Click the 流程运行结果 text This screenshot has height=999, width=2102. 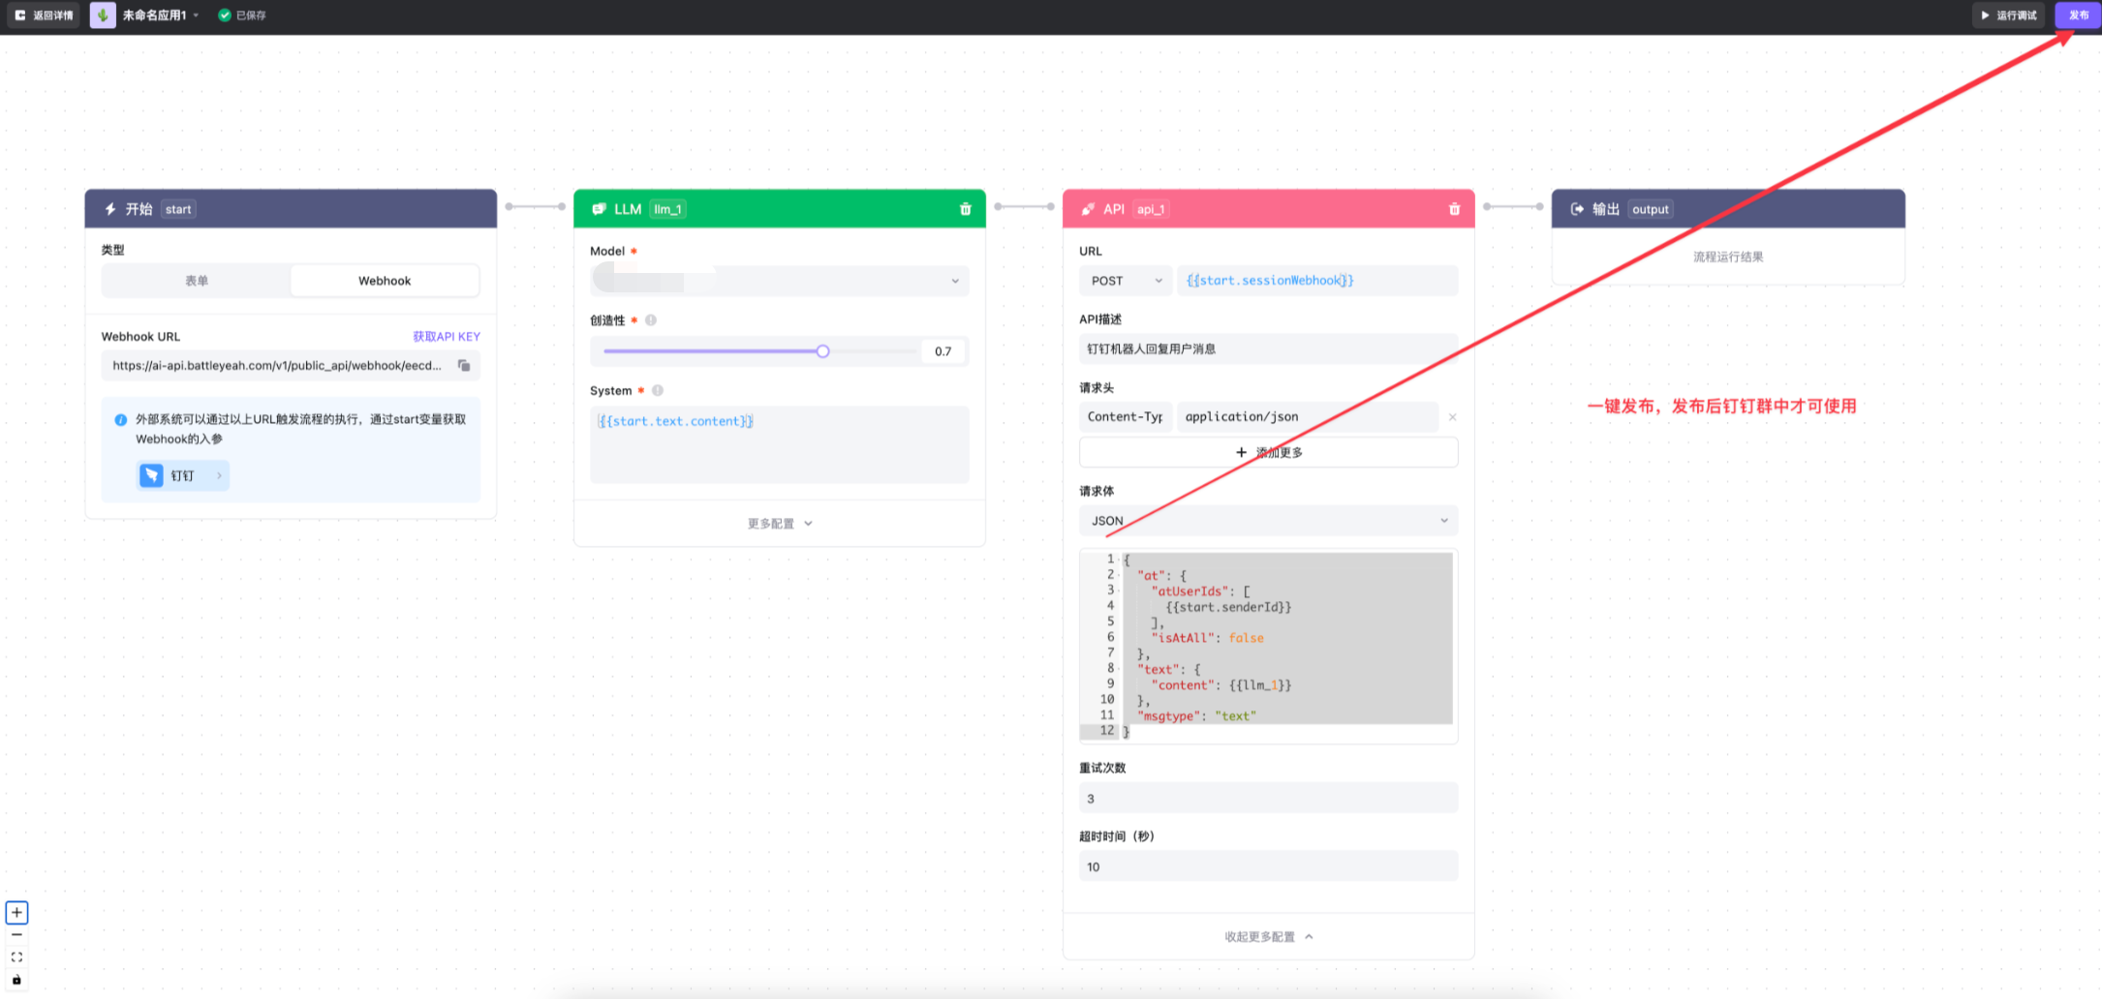tap(1728, 257)
